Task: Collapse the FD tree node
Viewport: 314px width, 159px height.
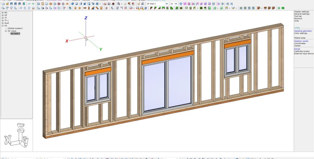Action: coord(3,26)
